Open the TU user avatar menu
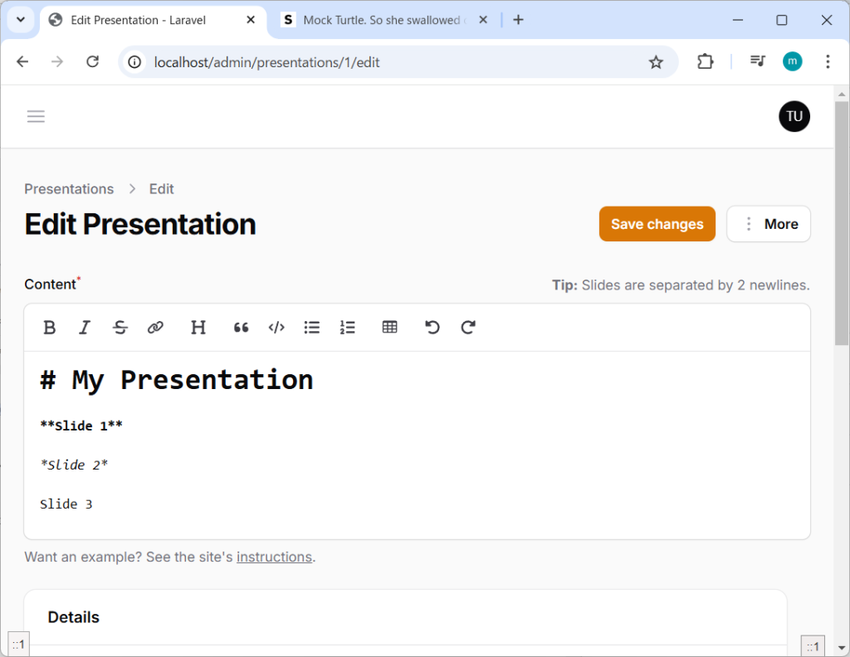Screen dimensions: 850x657 click(x=794, y=116)
